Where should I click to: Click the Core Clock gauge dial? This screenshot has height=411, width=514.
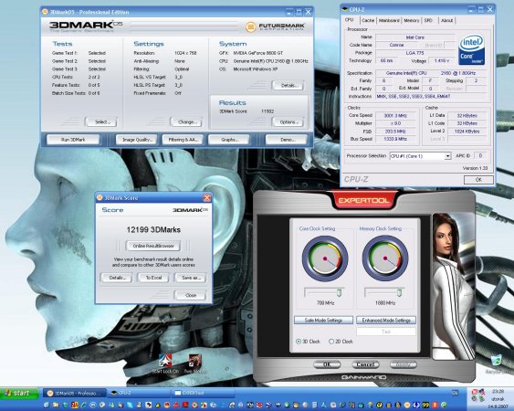(x=325, y=258)
